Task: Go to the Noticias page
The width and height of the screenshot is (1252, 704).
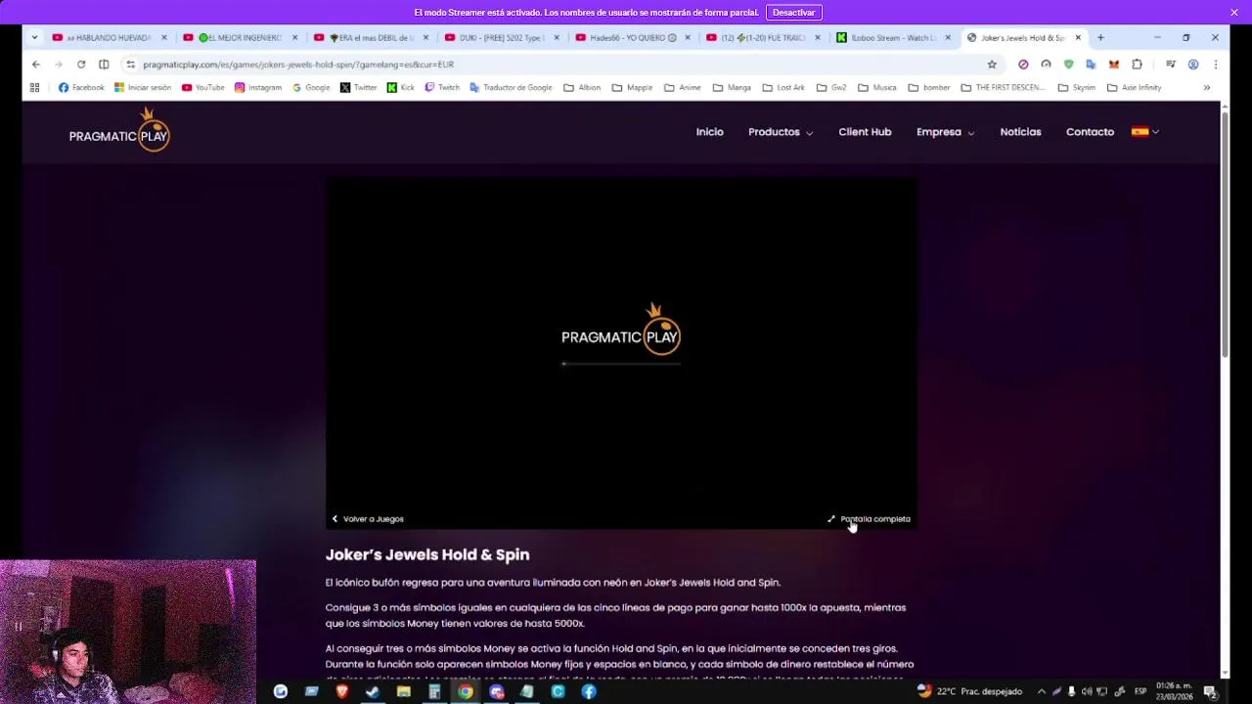Action: coord(1020,132)
